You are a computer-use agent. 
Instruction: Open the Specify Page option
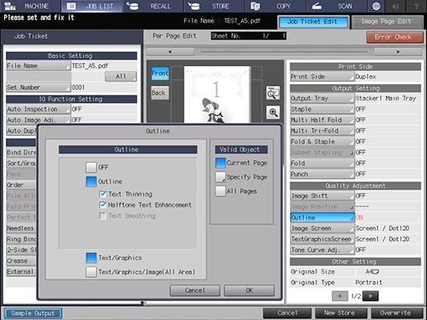221,177
